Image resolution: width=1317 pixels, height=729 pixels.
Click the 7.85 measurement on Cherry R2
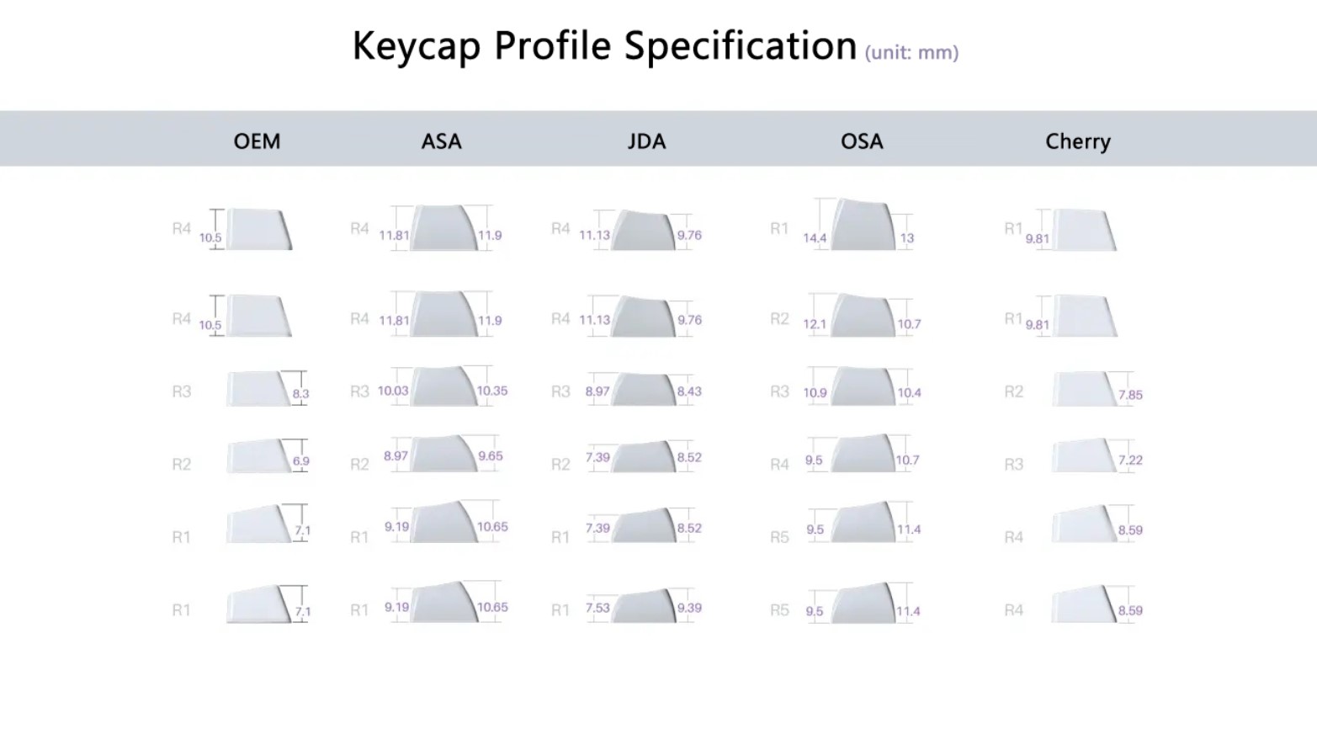point(1130,395)
